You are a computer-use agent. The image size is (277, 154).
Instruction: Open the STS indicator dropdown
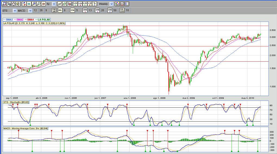14,10
